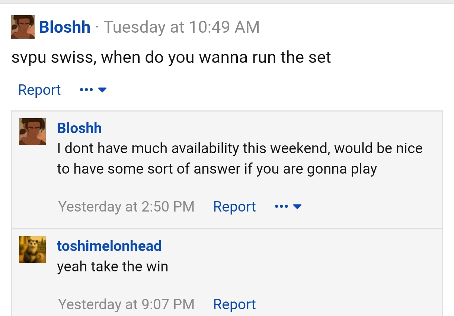Open Bloshh's avatar on the main post
This screenshot has height=316, width=454.
(23, 27)
